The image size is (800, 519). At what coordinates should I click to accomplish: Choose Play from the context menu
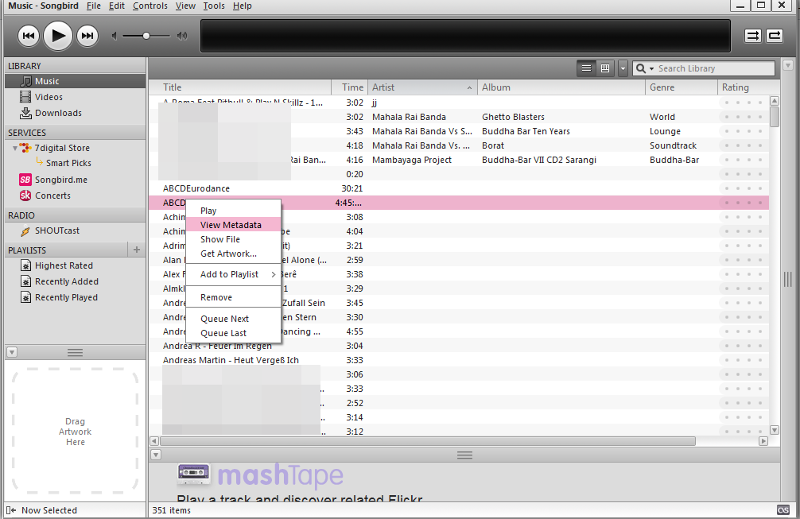[233, 211]
